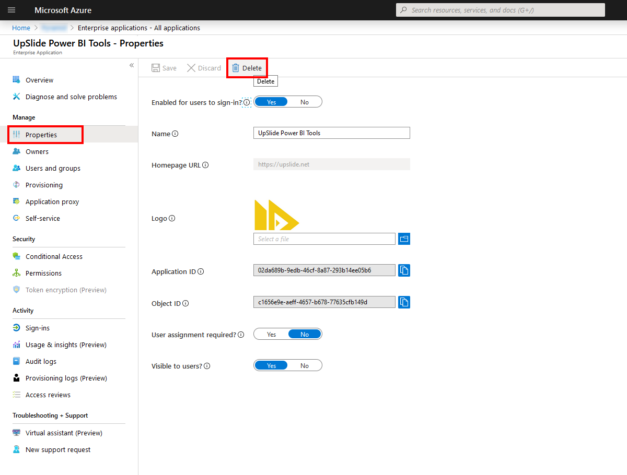The width and height of the screenshot is (627, 475).
Task: Copy the Application ID to clipboard
Action: tap(404, 270)
